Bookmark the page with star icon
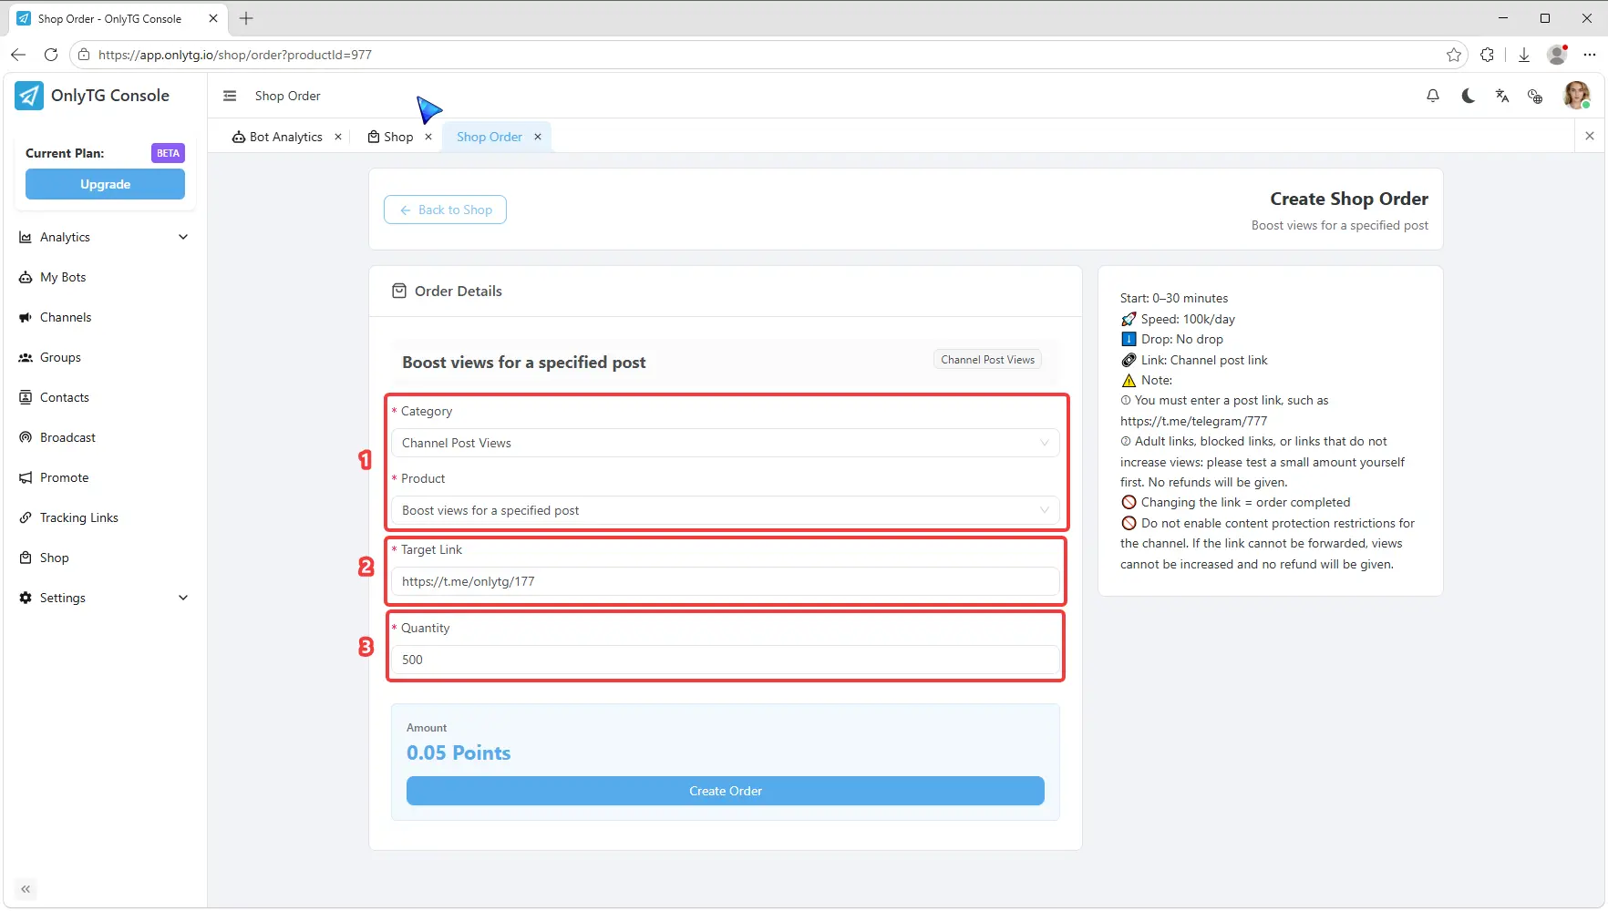Screen dimensions: 1608x911 tap(1454, 55)
